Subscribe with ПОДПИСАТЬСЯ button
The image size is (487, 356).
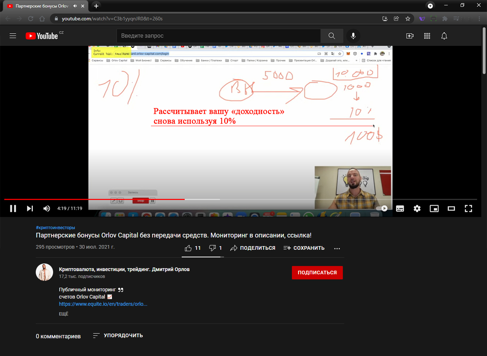(x=317, y=273)
